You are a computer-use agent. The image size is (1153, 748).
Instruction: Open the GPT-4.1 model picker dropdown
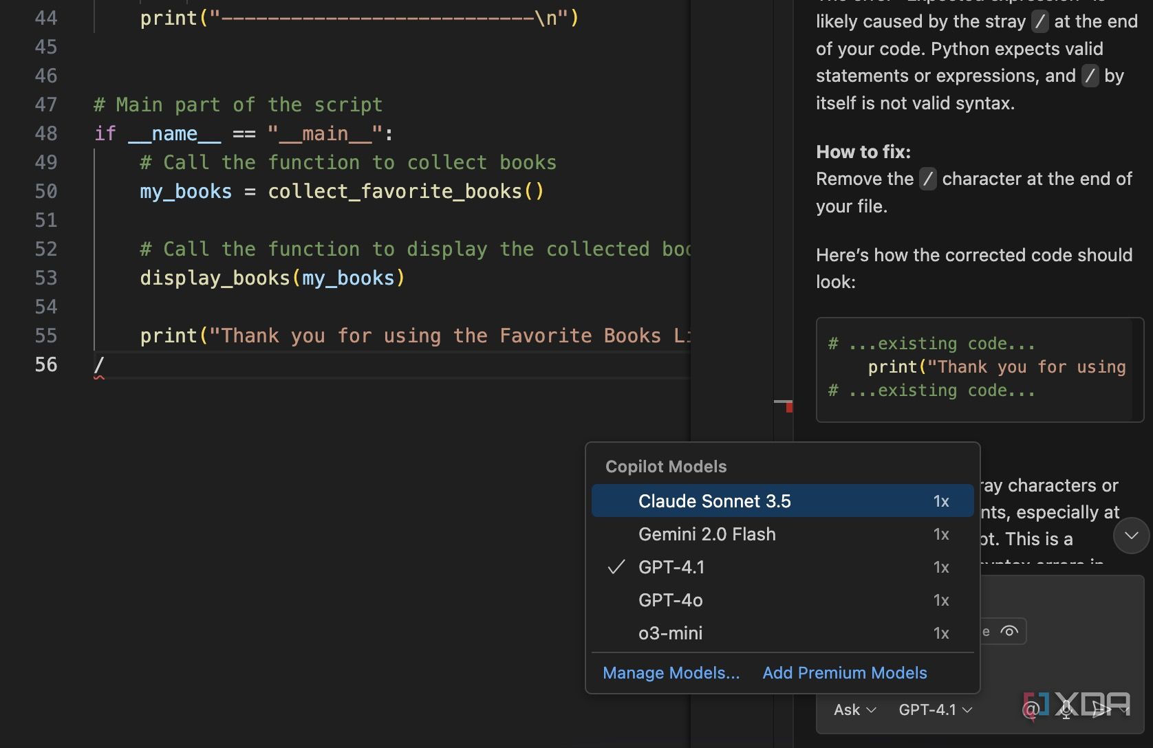(x=935, y=709)
